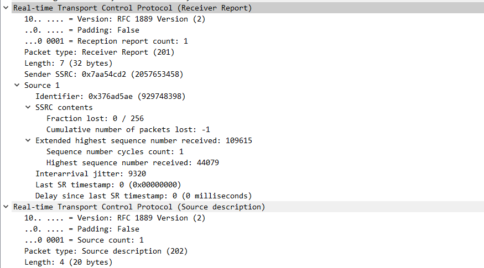This screenshot has height=268, width=484.
Task: Collapse the Source description protocol section
Action: 6,207
